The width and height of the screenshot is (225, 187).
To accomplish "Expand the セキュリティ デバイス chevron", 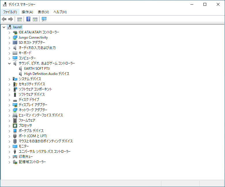I will (x=9, y=84).
